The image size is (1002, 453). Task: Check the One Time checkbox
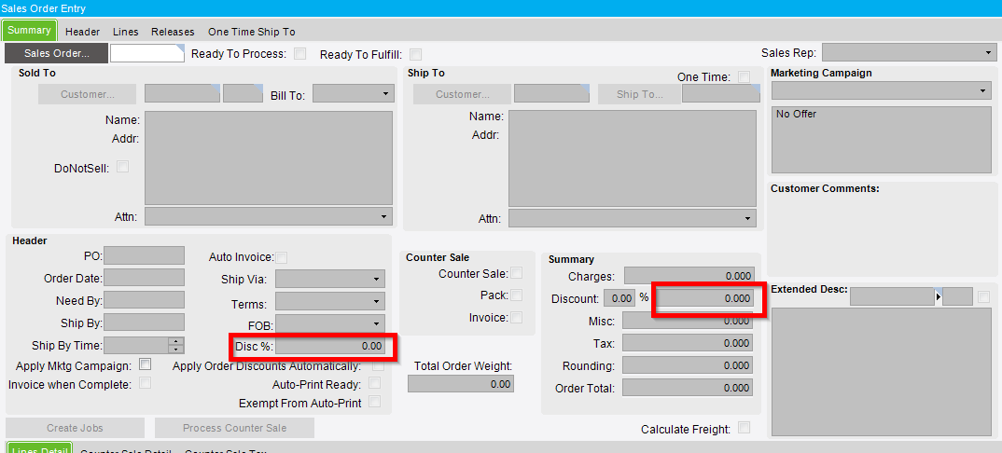(x=744, y=77)
